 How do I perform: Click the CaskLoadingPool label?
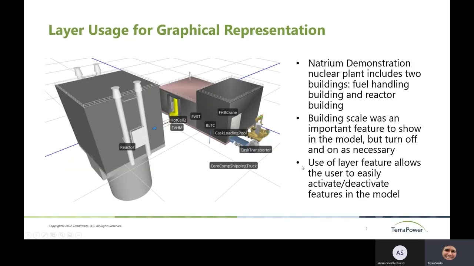[231, 133]
